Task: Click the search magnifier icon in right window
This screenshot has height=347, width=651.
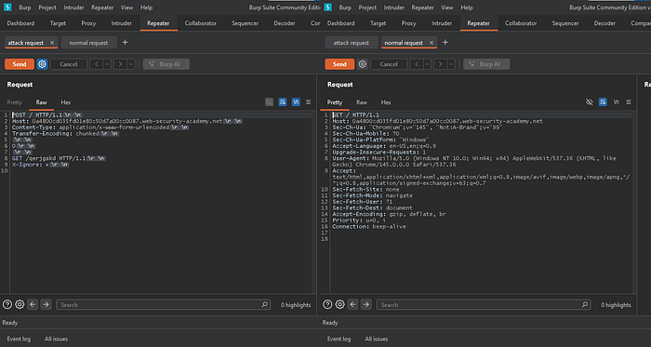Action: [x=585, y=304]
